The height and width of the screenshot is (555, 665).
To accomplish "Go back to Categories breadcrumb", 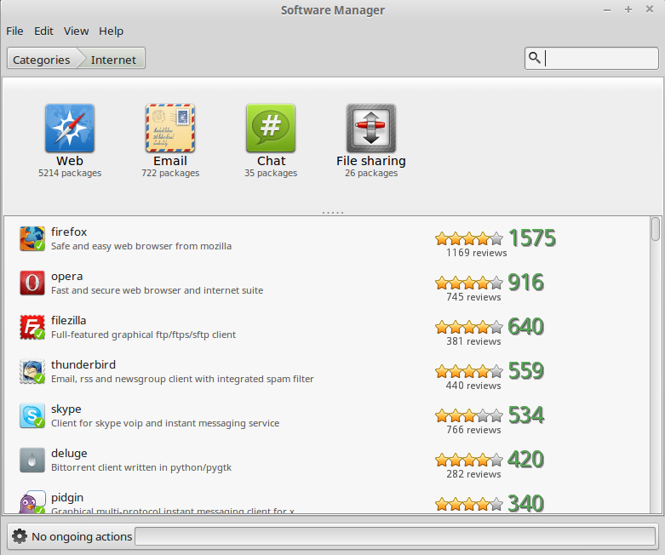I will coord(42,60).
